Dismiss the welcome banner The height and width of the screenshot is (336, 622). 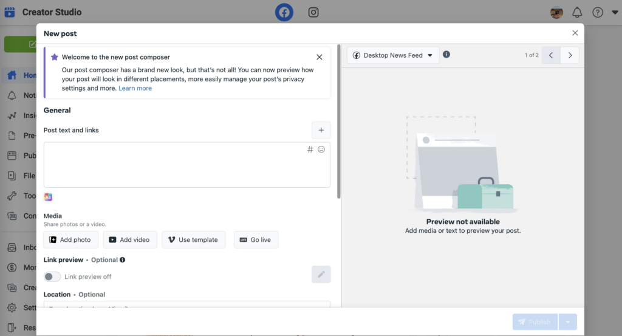pyautogui.click(x=320, y=57)
